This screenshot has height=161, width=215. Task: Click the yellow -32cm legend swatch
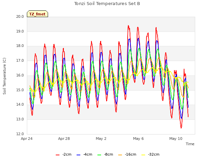[x=143, y=155]
